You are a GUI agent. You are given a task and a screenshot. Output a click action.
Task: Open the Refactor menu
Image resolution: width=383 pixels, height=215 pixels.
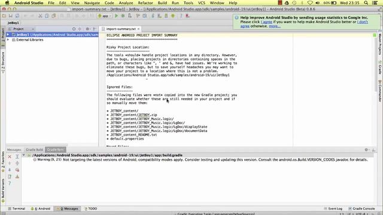point(145,3)
